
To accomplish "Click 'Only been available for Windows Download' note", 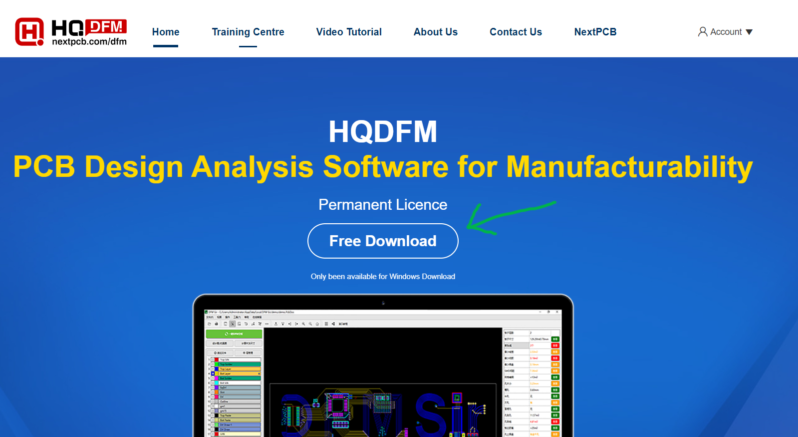I will (383, 277).
